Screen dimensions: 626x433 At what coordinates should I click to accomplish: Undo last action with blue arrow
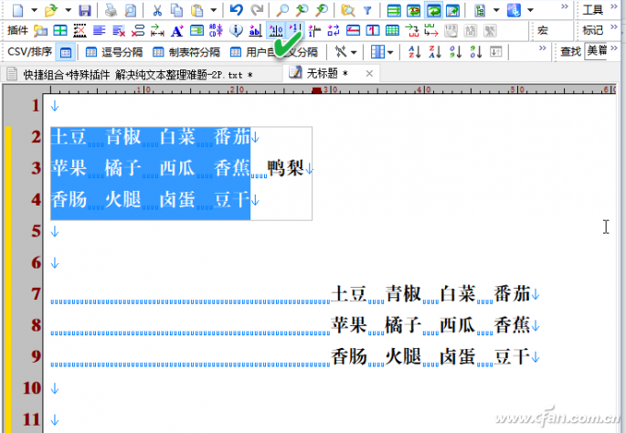pyautogui.click(x=237, y=10)
